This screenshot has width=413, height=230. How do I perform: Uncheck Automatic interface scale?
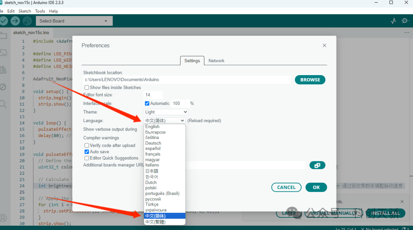147,103
